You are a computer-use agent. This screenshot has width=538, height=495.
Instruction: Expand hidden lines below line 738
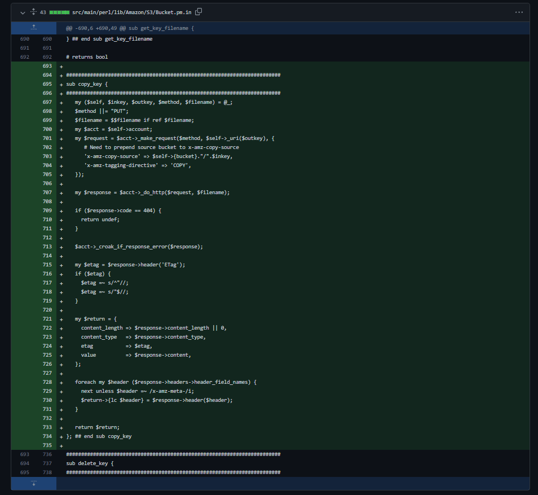[x=34, y=483]
